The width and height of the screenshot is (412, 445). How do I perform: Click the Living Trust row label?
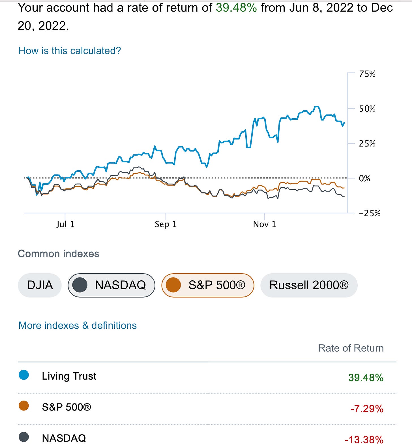click(69, 376)
